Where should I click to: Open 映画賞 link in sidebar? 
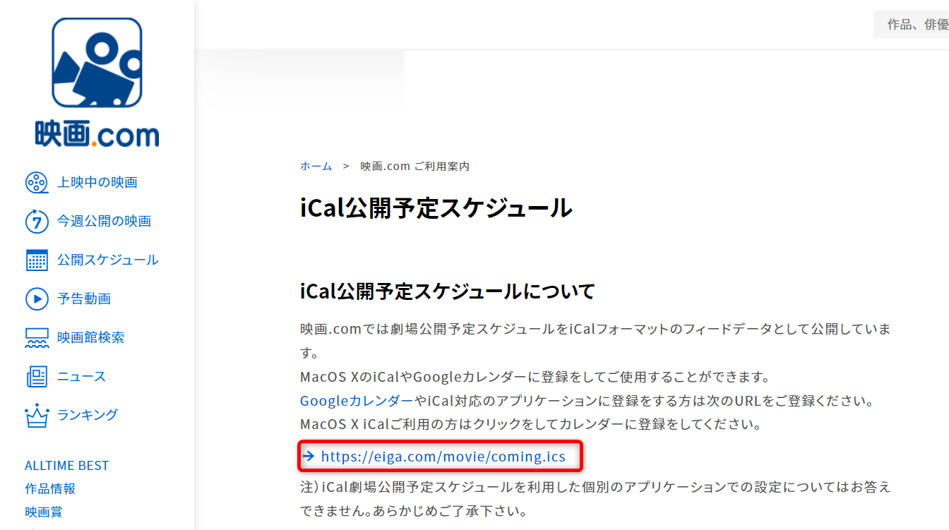coord(44,512)
